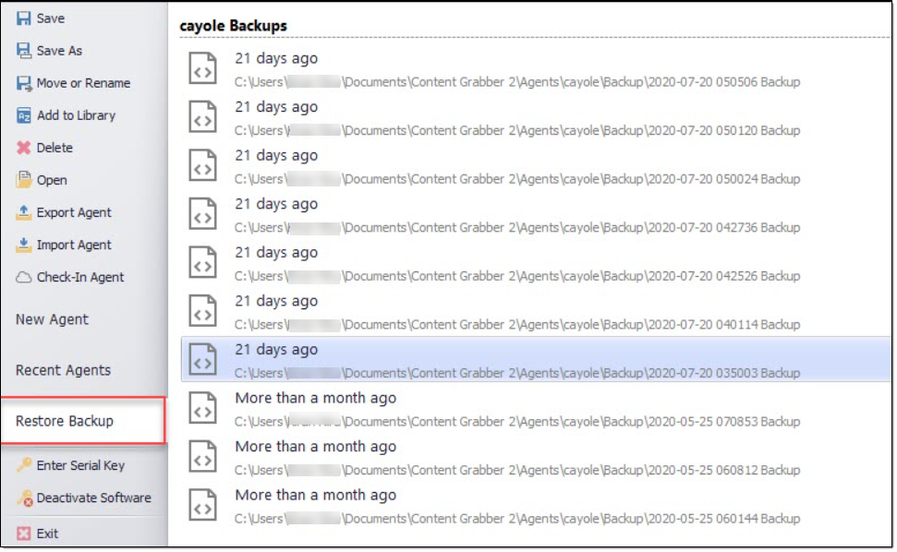Choose Deactivate Software option

pos(93,498)
